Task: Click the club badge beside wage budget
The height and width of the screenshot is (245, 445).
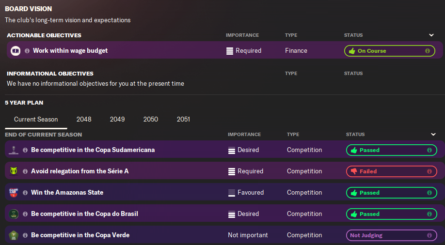Action: (16, 51)
